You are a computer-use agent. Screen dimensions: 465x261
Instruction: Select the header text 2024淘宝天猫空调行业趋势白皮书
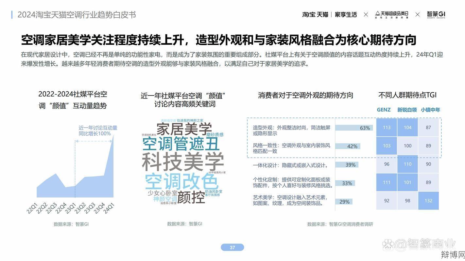(77, 15)
